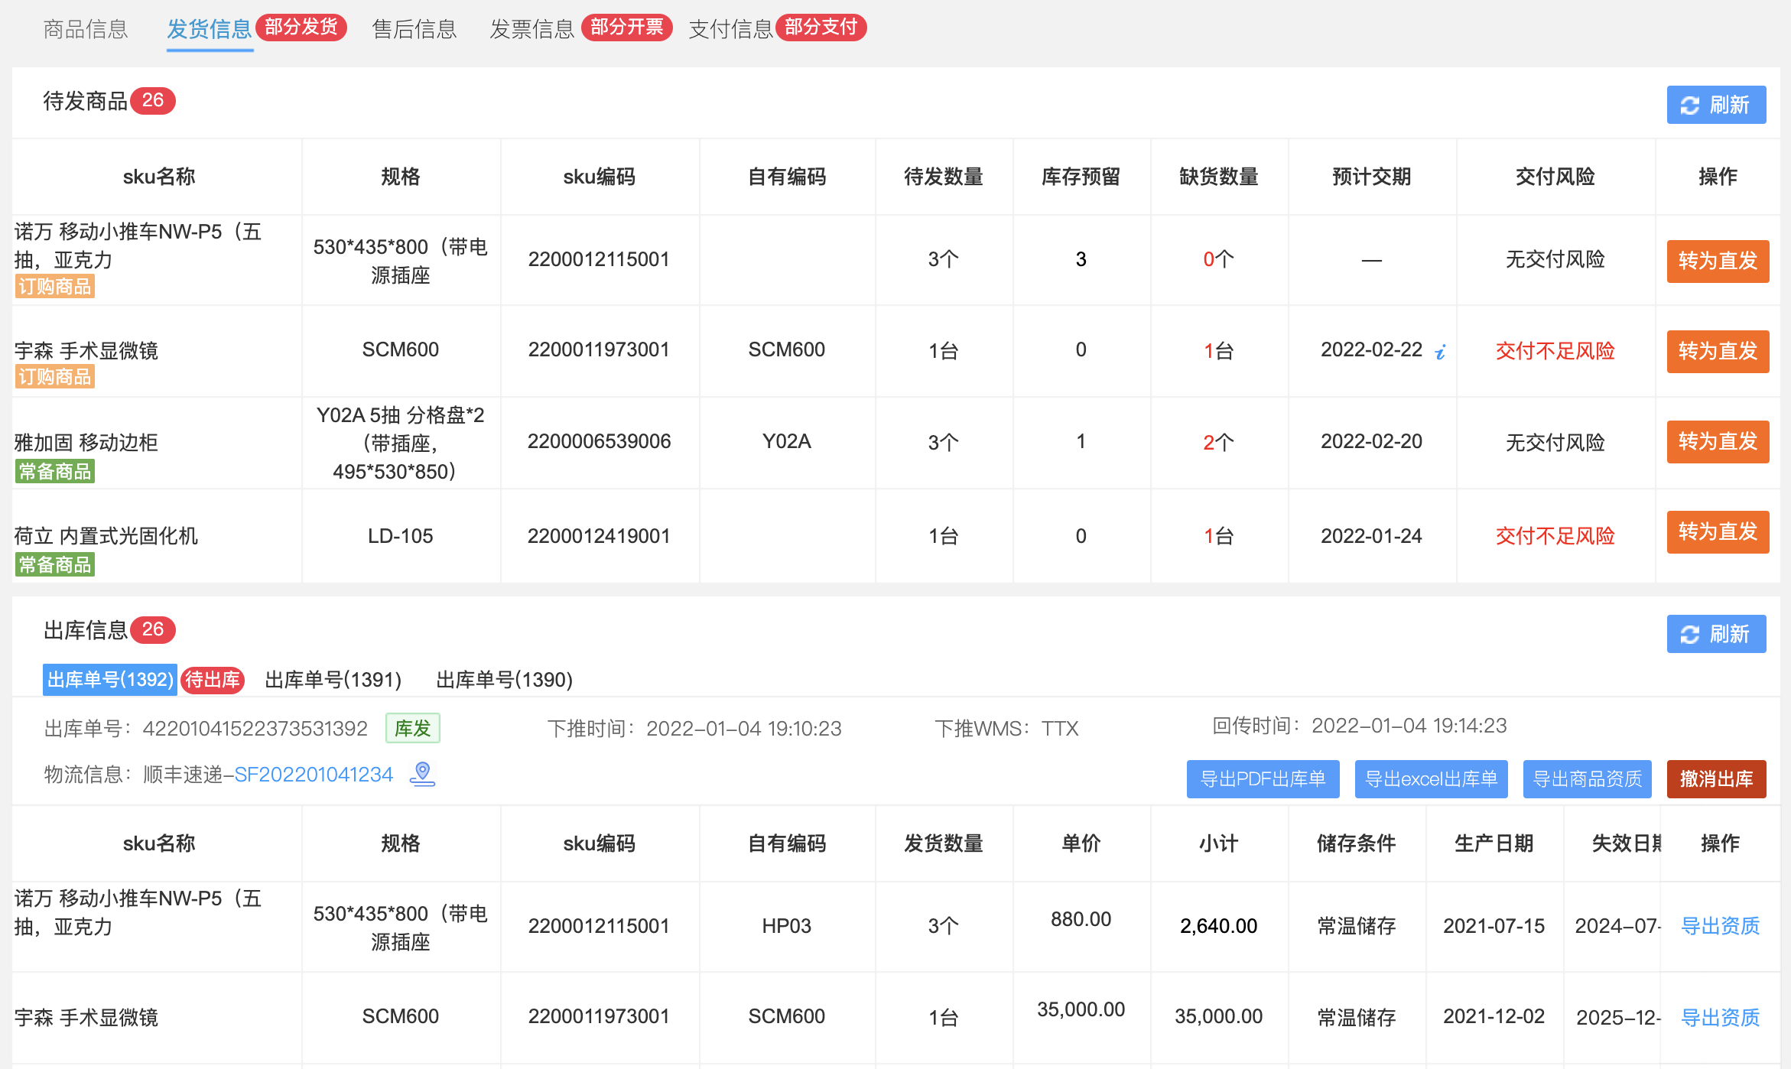Click the 库发 tag next to order number
The image size is (1791, 1069).
click(x=413, y=728)
